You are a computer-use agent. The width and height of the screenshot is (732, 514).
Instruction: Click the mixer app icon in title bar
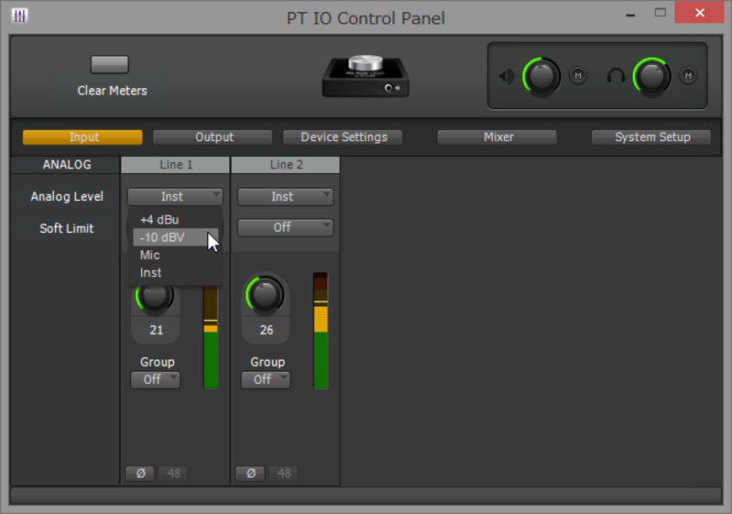click(19, 16)
